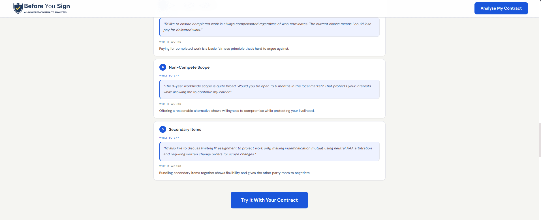
Task: Select the Secondary Items step marker
Action: pos(163,129)
